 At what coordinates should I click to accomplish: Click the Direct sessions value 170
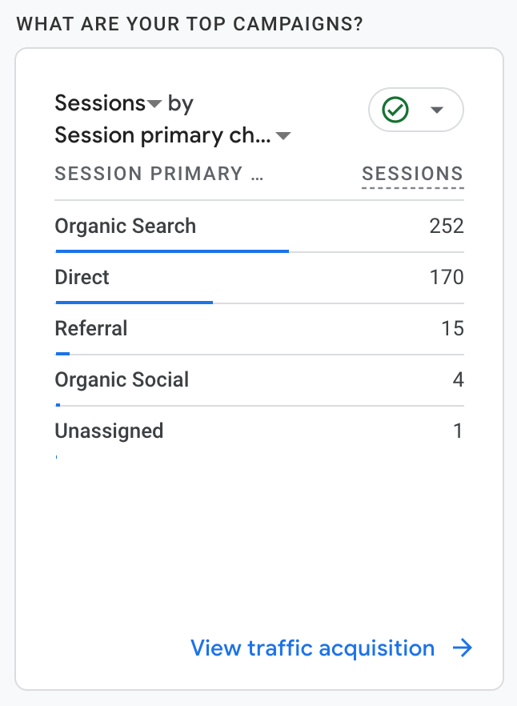447,277
